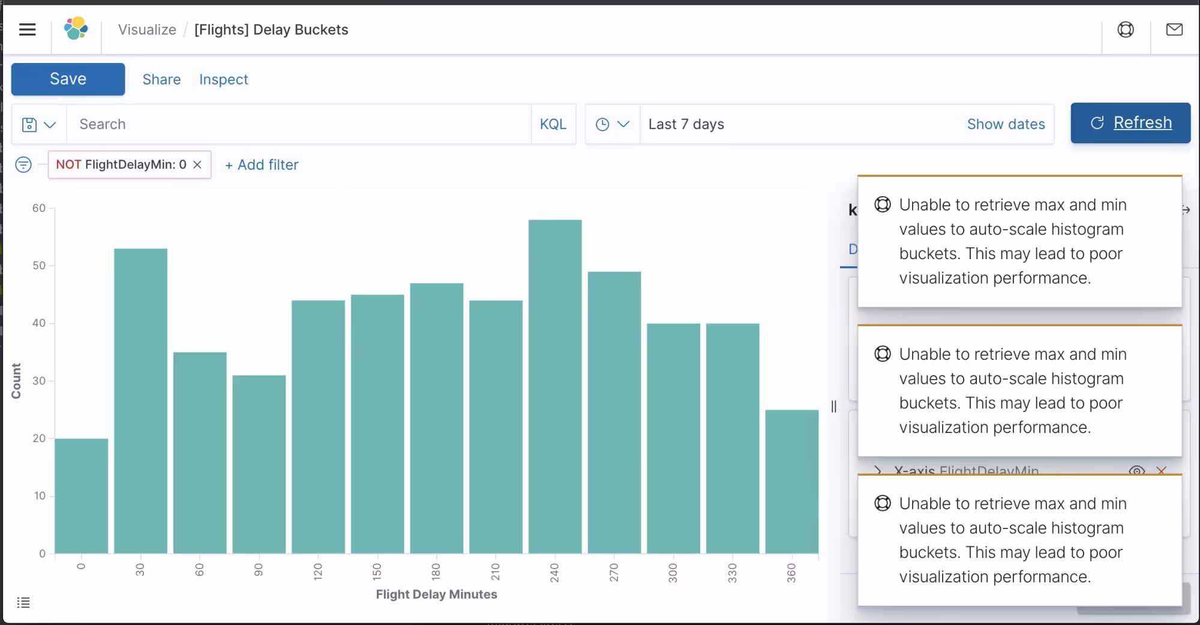Remove the X-axis FlightDelayMin bucket
Viewport: 1200px width, 625px height.
pyautogui.click(x=1161, y=470)
